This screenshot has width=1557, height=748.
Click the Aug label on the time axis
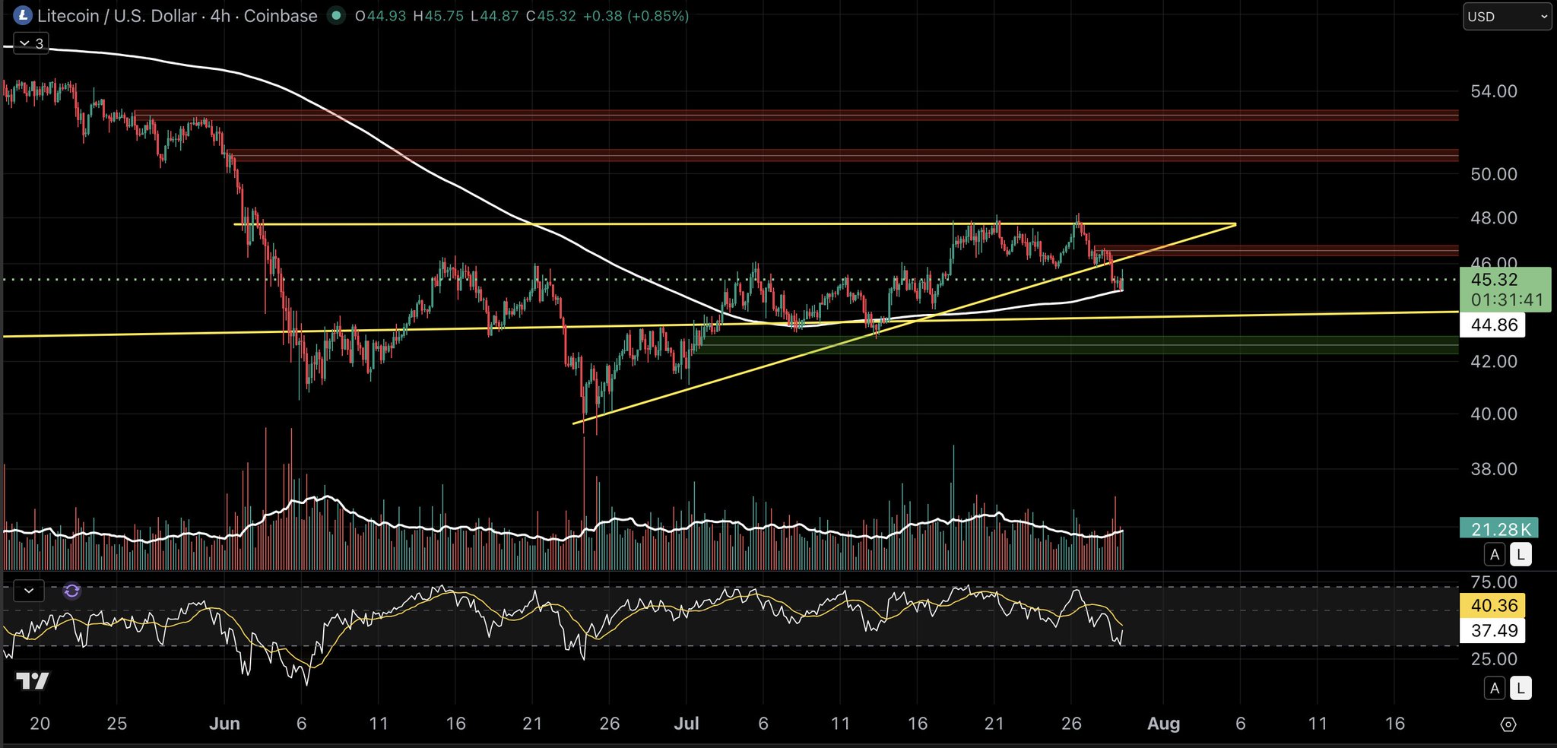(x=1163, y=724)
